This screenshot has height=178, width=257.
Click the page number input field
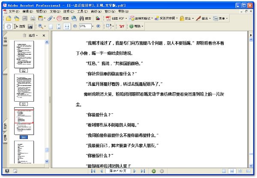click(118, 171)
